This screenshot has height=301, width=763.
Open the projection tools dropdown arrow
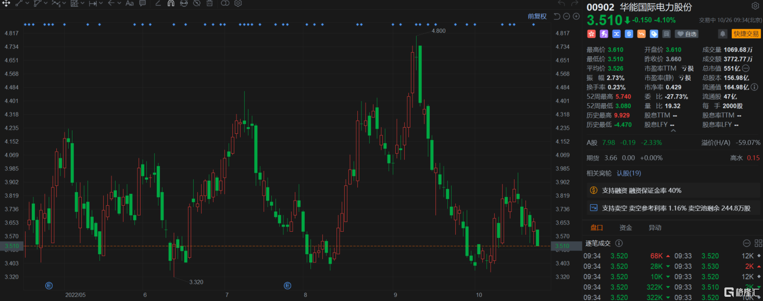[x=82, y=3]
